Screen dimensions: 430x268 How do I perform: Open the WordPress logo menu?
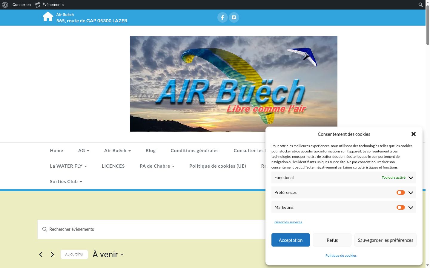(x=5, y=5)
